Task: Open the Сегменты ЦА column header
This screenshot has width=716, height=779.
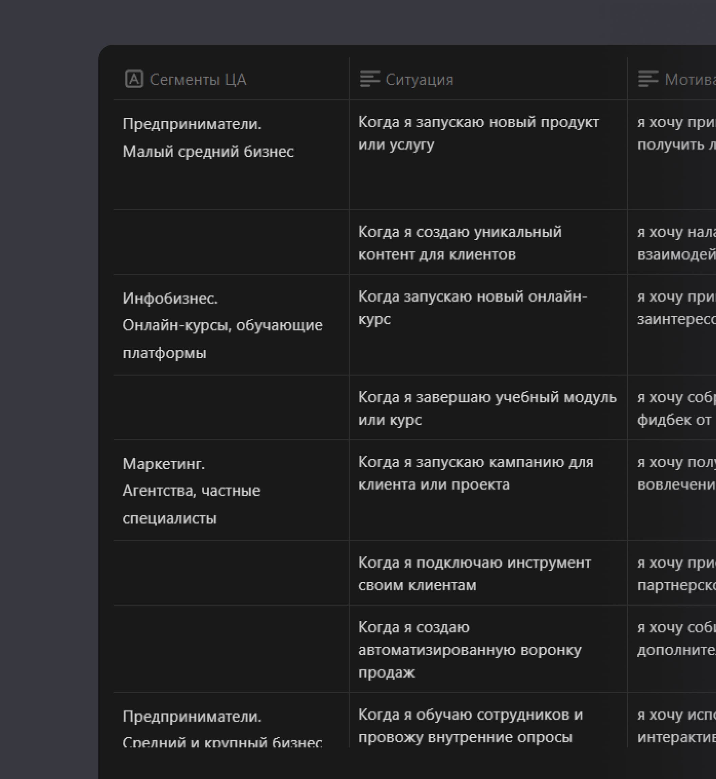Action: click(198, 79)
